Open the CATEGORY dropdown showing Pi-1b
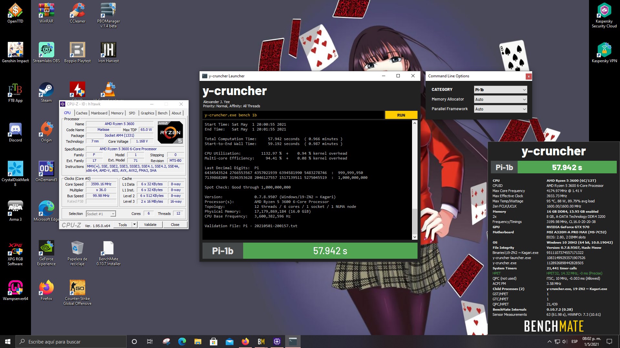The width and height of the screenshot is (620, 348). click(x=501, y=90)
